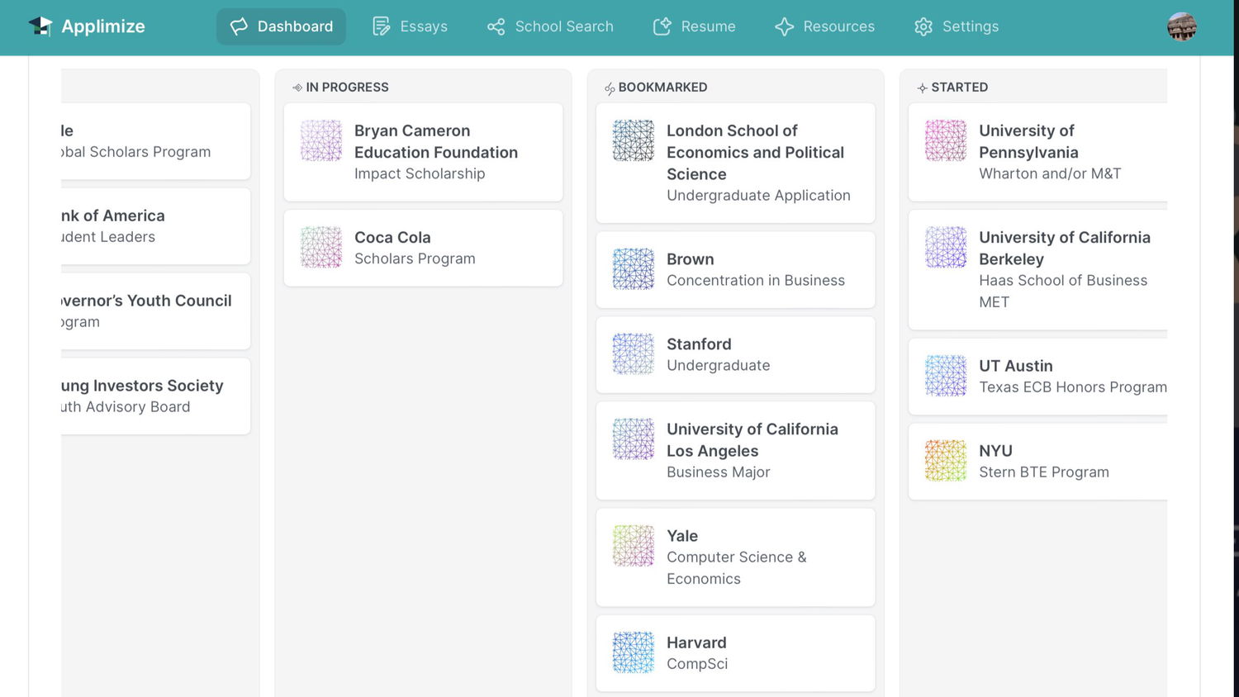Click the UCLA card pattern icon
Viewport: 1239px width, 697px height.
pyautogui.click(x=634, y=439)
